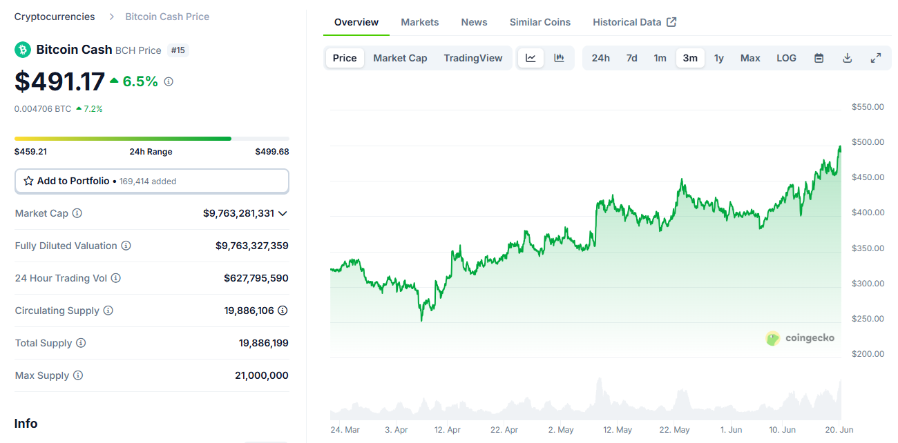This screenshot has width=898, height=443.
Task: Open the Markets tab
Action: point(420,22)
